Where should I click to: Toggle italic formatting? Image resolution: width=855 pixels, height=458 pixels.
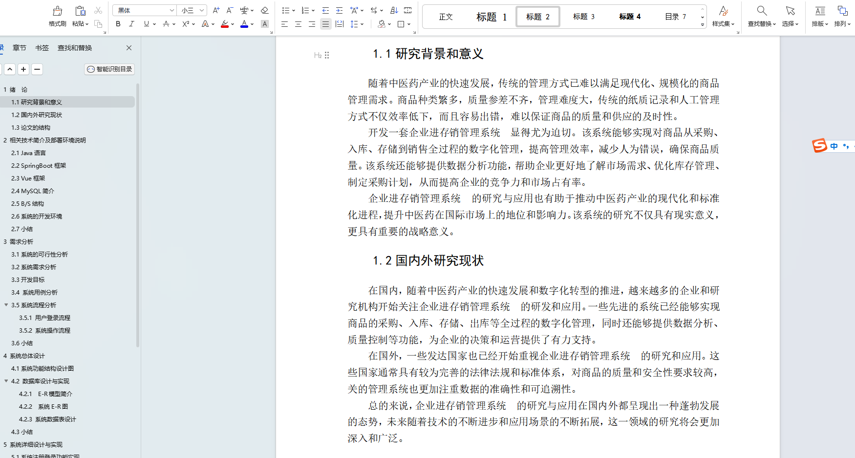(x=131, y=24)
